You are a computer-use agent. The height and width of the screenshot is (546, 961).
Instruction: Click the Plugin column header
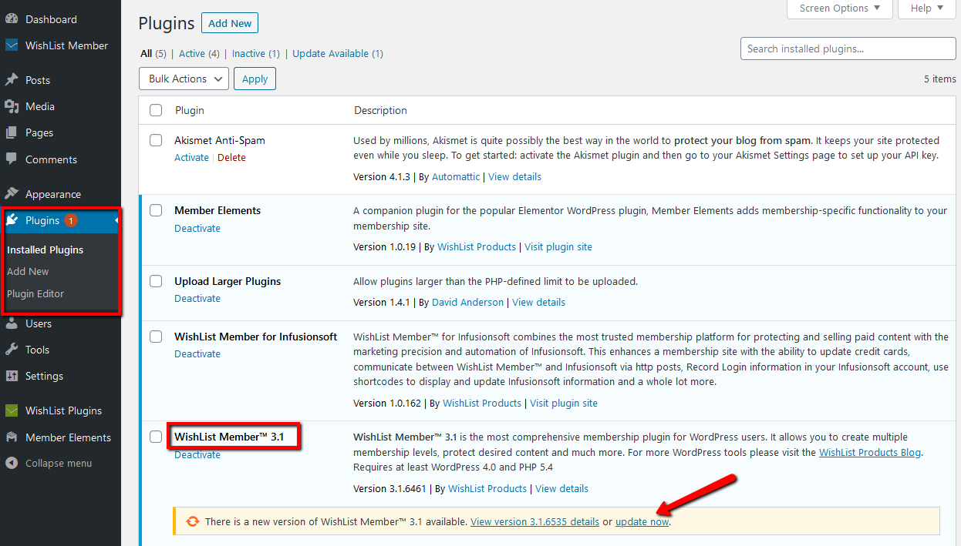tap(190, 110)
